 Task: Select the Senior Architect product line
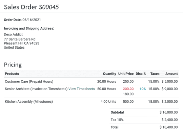(91, 91)
